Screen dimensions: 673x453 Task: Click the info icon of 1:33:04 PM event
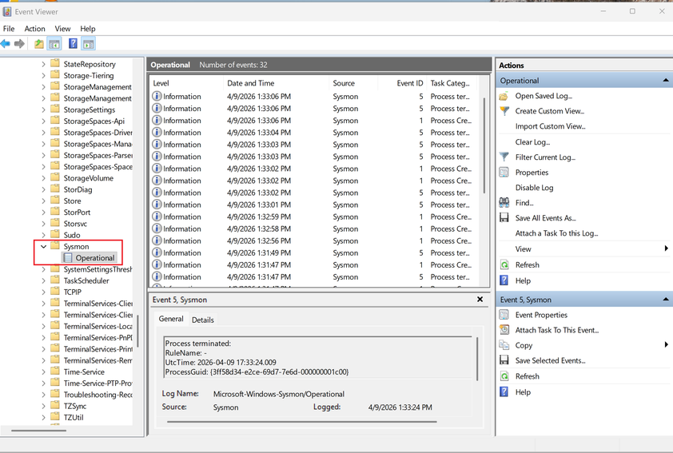pos(157,132)
